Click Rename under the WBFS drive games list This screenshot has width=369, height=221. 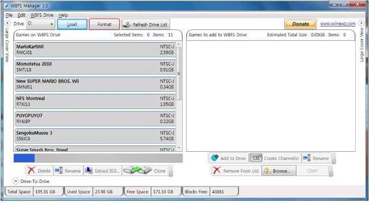(x=68, y=171)
